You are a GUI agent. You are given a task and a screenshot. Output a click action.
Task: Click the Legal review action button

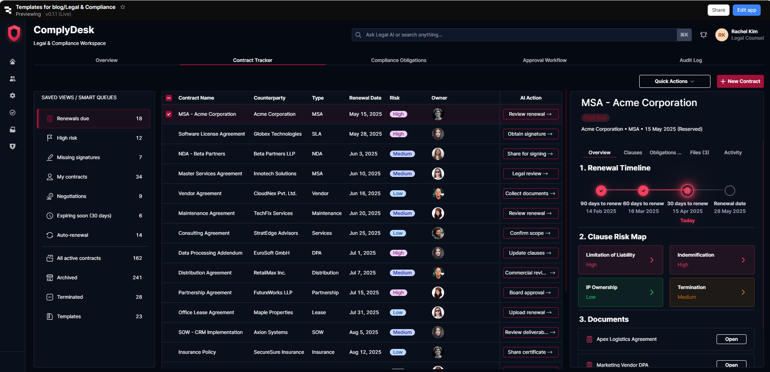coord(531,174)
